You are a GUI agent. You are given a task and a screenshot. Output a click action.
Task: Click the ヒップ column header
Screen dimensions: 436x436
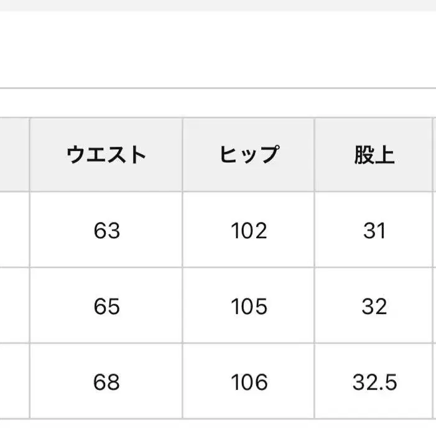pyautogui.click(x=249, y=154)
